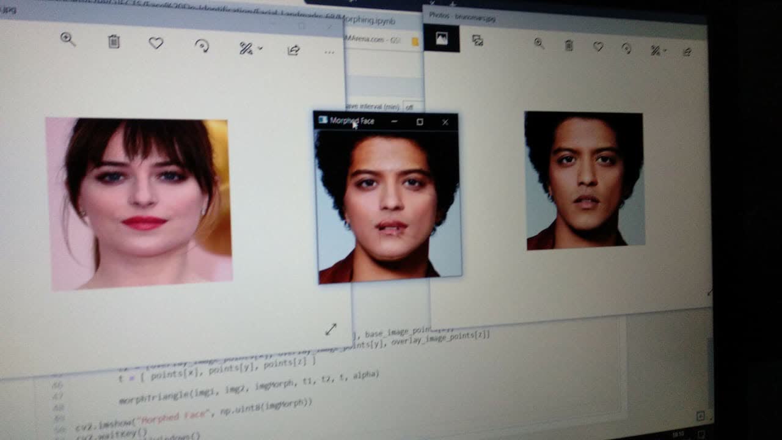Open the save interval (min) dropdown
Viewport: 782px width, 440px height.
pyautogui.click(x=413, y=107)
